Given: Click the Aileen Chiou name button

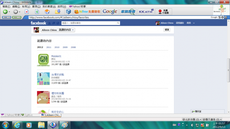Looking at the screenshot, I should (x=49, y=30).
